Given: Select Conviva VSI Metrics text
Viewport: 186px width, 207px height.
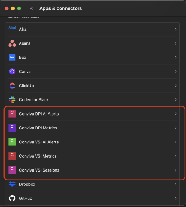Looking at the screenshot, I should [x=38, y=156].
